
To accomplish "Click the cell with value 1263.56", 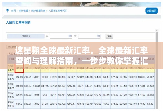I will tap(71, 95).
